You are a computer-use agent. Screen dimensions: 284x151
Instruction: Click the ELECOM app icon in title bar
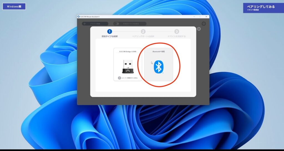78,17
